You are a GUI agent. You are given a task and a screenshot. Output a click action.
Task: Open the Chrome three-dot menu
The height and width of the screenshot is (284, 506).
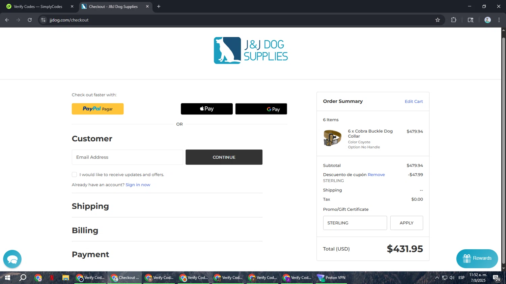499,20
